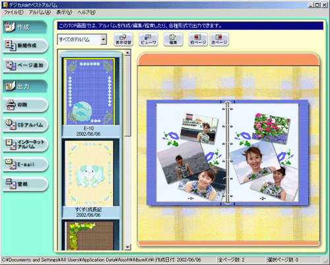
Task: Click the 新規作成 new album button
Action: tap(26, 45)
